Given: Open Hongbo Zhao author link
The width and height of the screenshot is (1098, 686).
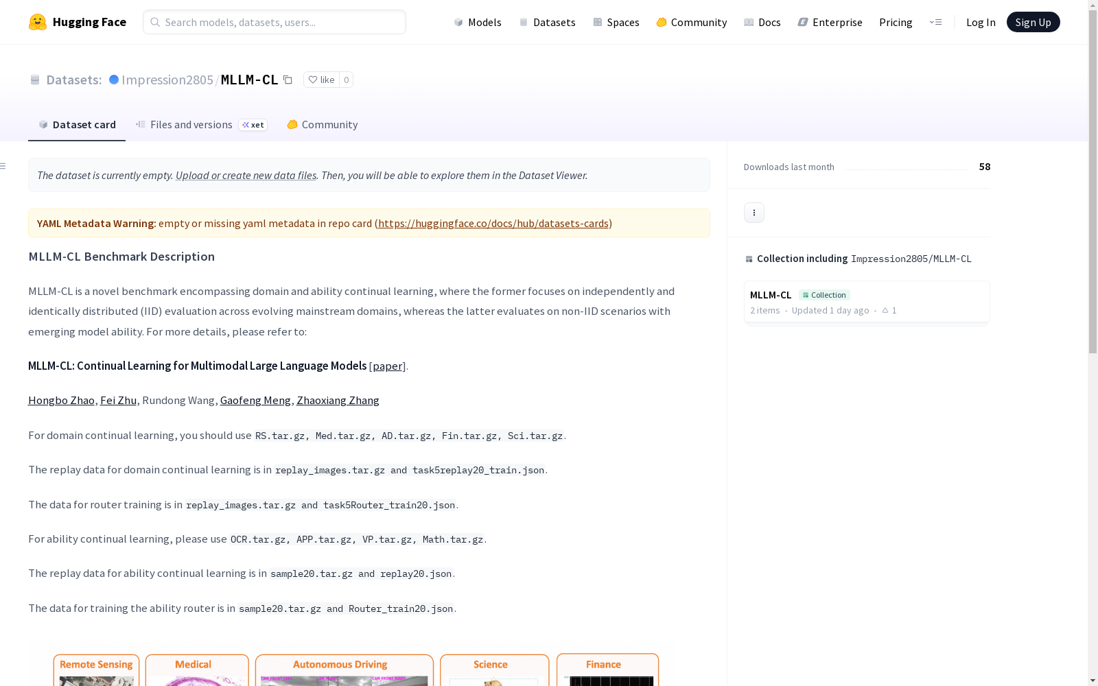Looking at the screenshot, I should point(61,400).
